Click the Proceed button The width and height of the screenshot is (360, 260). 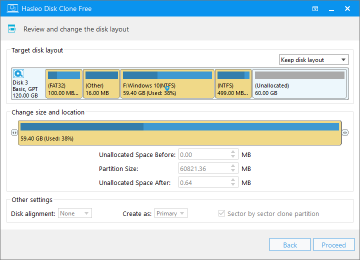pyautogui.click(x=333, y=245)
